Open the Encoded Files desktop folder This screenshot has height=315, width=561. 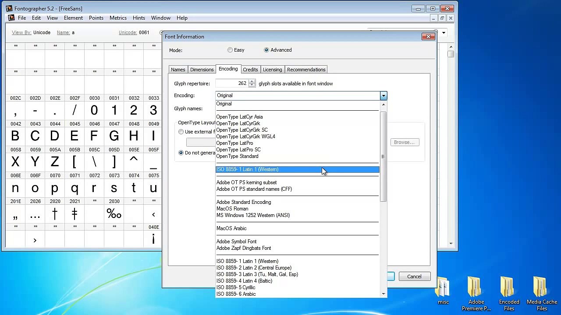(509, 294)
